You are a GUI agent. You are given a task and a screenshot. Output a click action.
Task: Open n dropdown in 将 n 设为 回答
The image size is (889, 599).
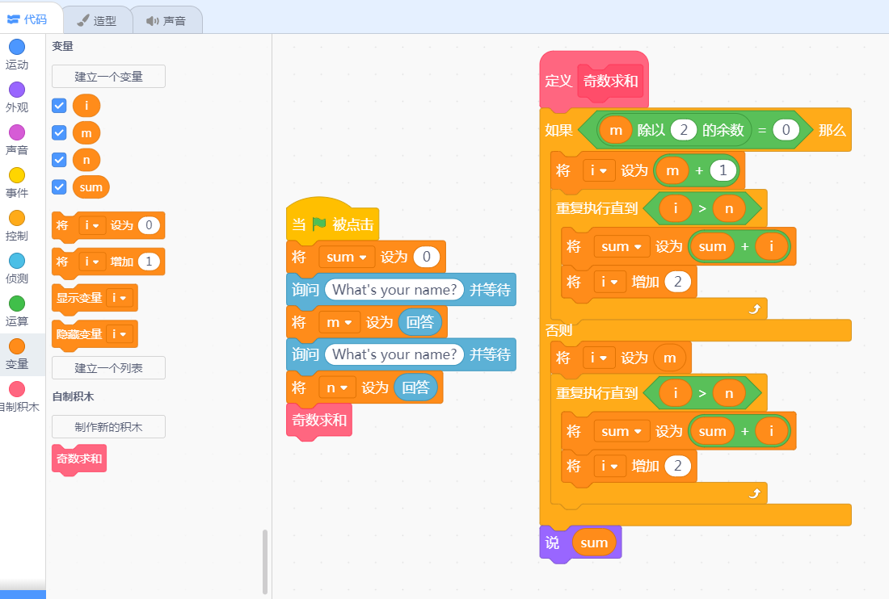tap(337, 387)
